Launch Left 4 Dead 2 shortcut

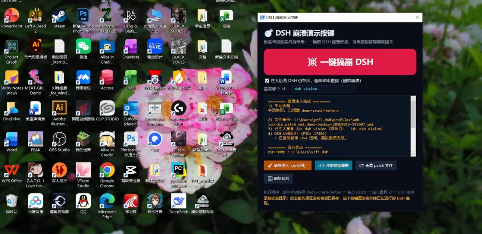click(36, 20)
